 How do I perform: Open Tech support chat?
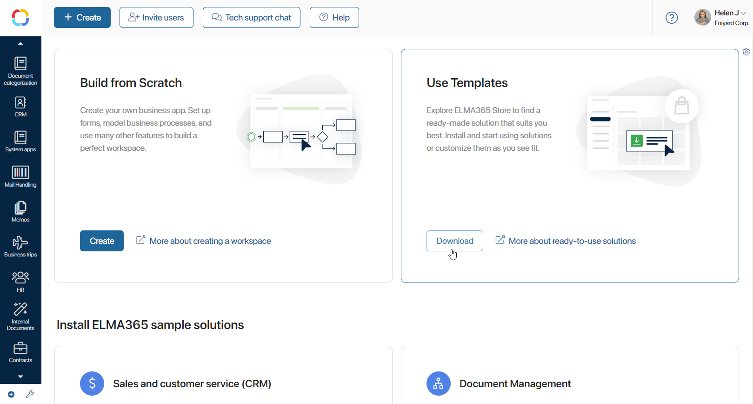coord(252,18)
